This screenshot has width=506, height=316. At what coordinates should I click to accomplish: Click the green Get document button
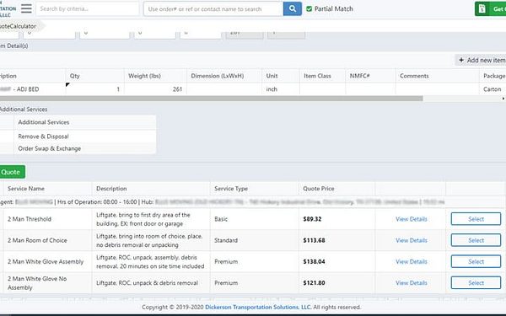491,8
